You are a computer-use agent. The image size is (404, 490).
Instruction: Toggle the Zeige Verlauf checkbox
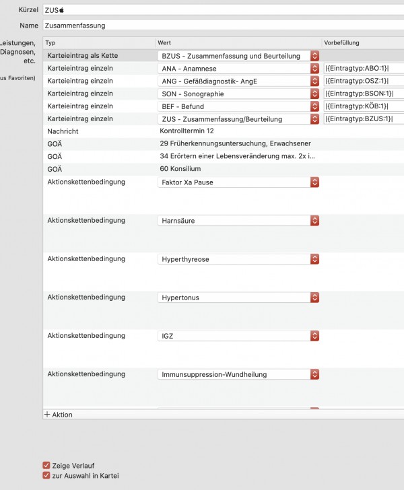click(46, 465)
